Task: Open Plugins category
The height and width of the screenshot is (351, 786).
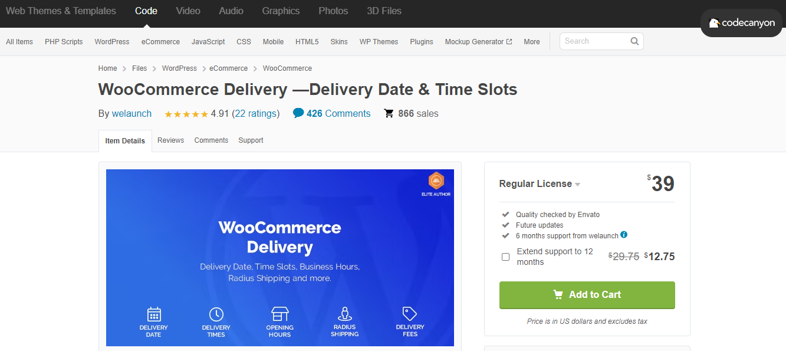Action: click(x=422, y=42)
